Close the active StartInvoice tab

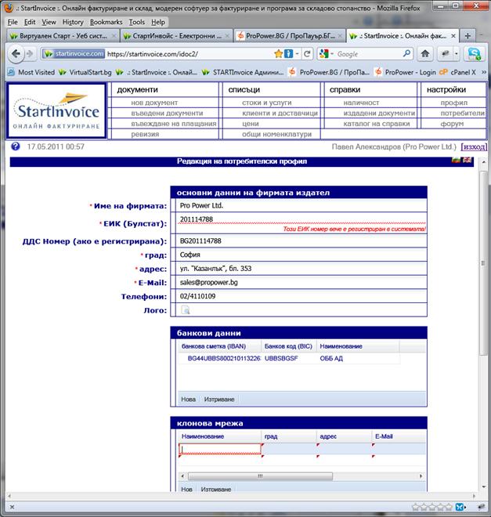point(453,35)
